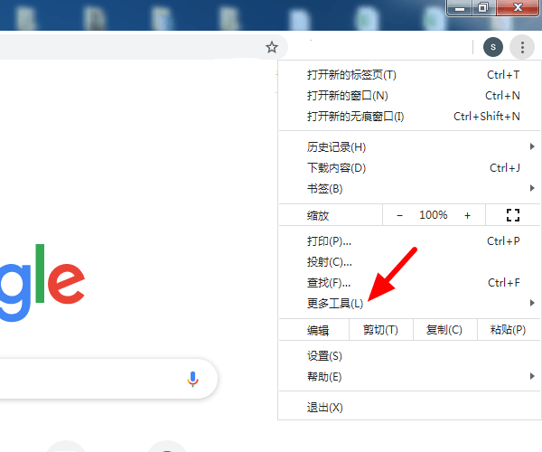Viewport: 542px width, 452px height.
Task: Close the Chrome window
Action: tap(518, 8)
